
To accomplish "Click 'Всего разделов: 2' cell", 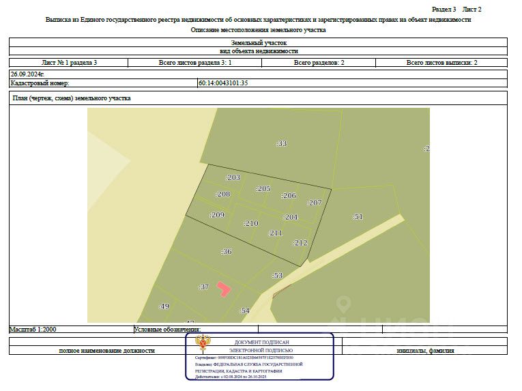I will 319,63.
